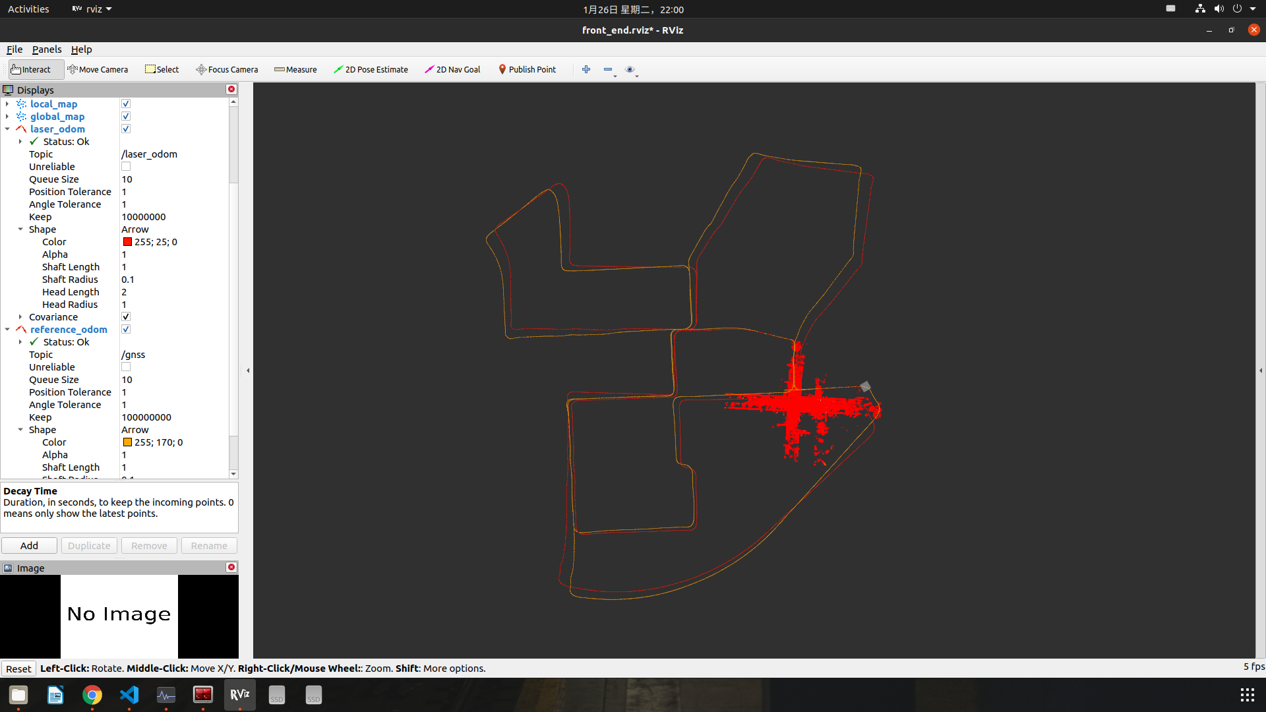Click the Remove button
Viewport: 1266px width, 712px height.
pos(149,545)
